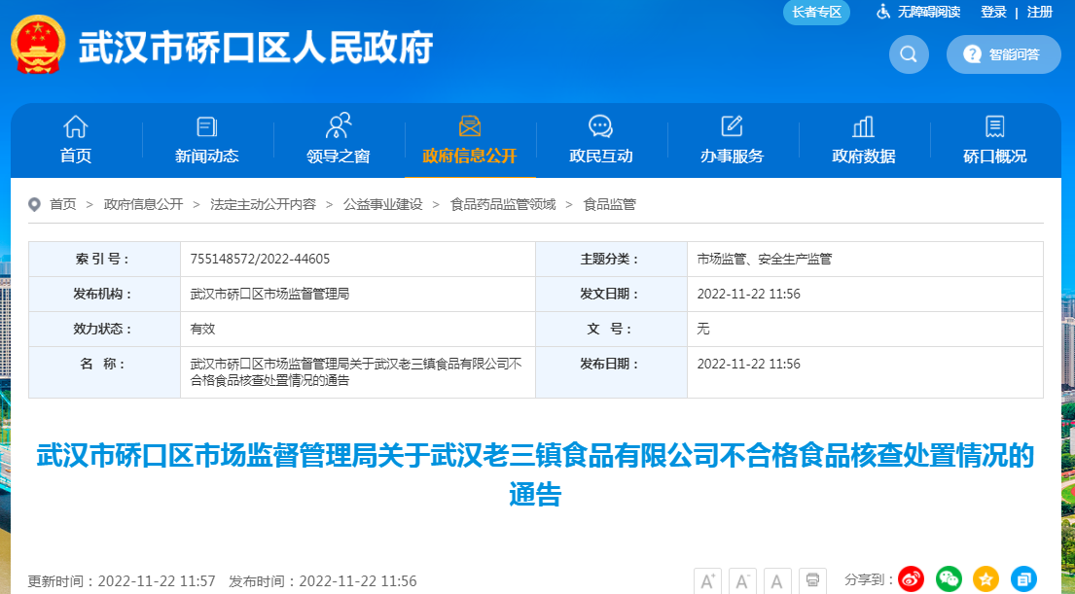Click 政府信息公开 breadcrumb link
The image size is (1075, 594).
click(143, 204)
